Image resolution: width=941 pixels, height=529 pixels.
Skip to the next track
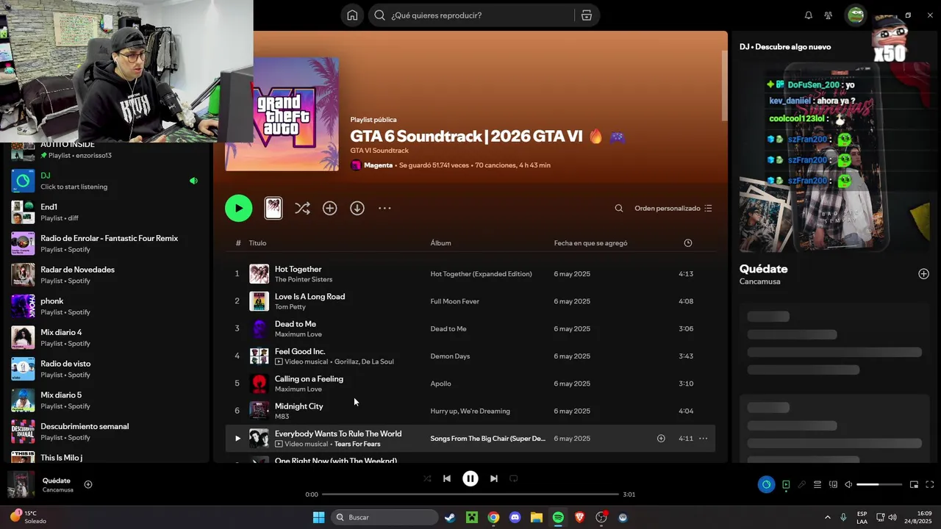click(494, 478)
